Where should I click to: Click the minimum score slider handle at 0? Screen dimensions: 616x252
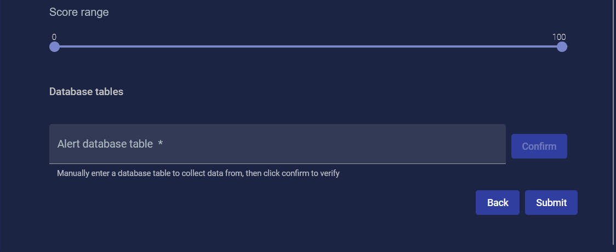click(x=54, y=46)
